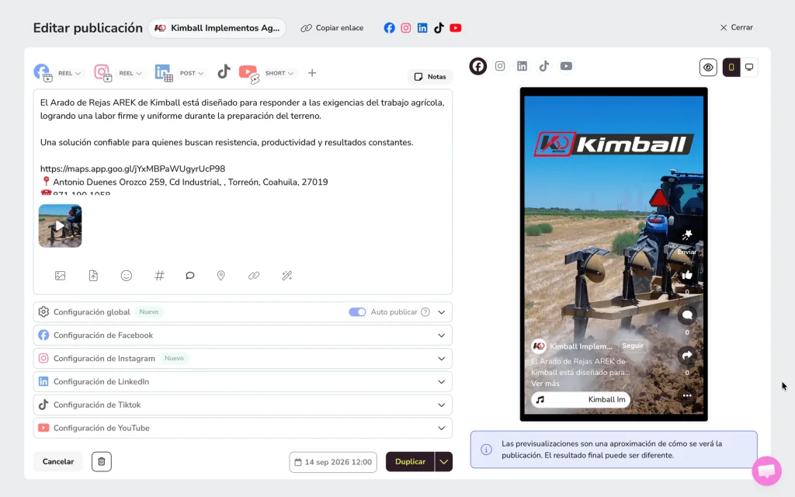Click like thumbs-up icon in preview
This screenshot has height=497, width=795.
[x=687, y=275]
